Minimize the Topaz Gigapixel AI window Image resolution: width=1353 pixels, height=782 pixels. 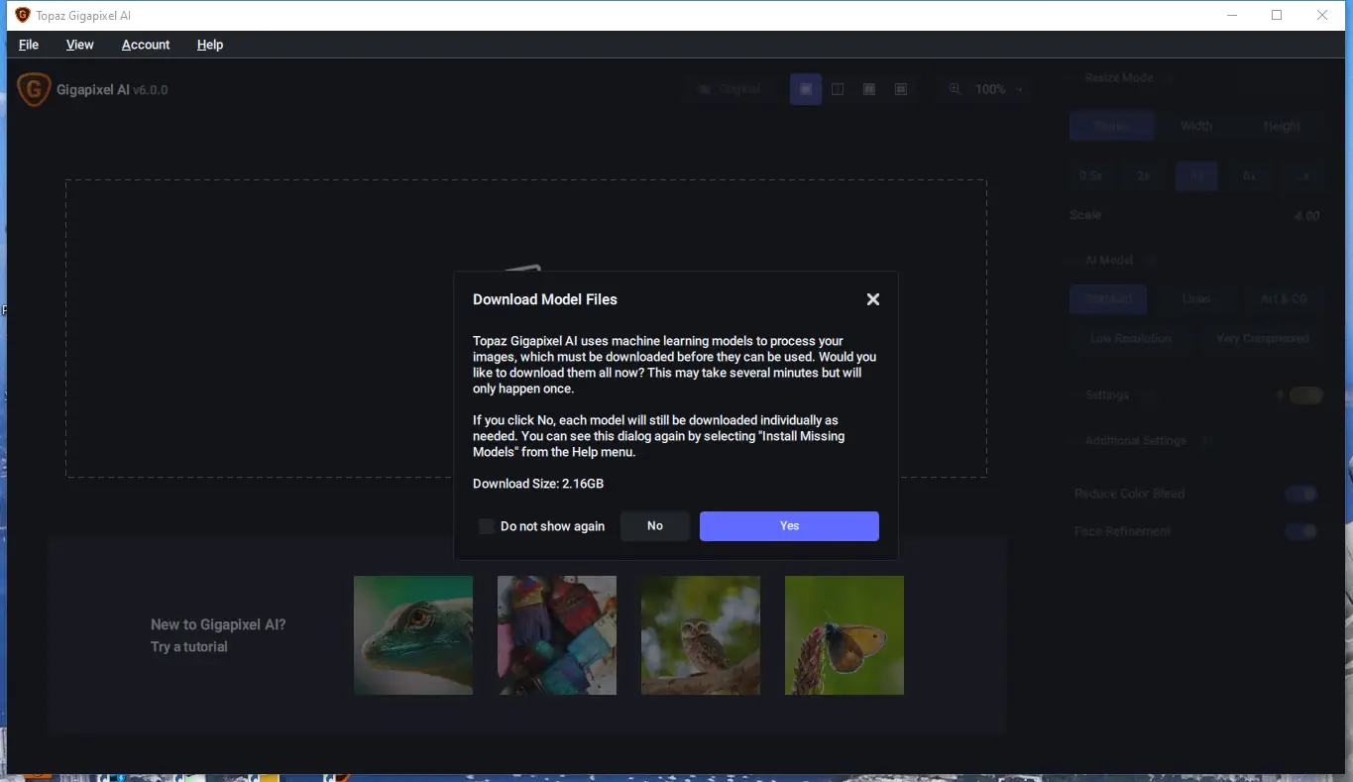click(x=1232, y=15)
